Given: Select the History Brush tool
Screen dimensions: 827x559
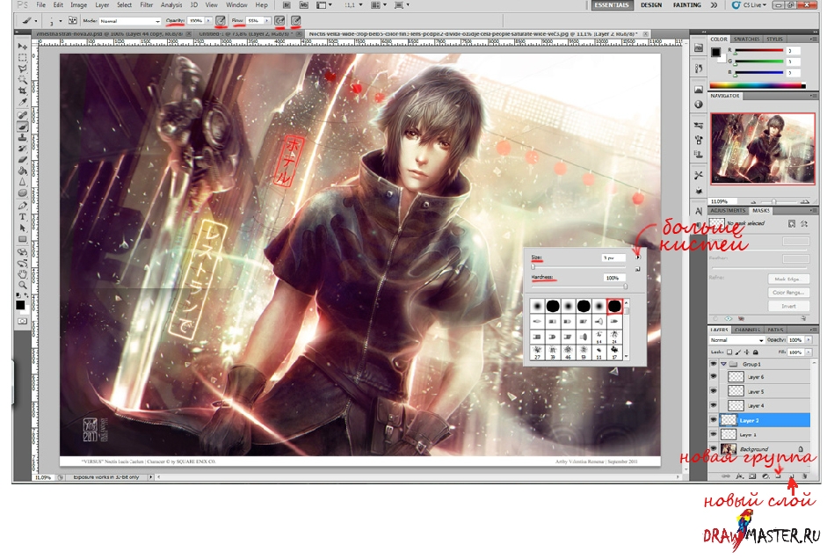Looking at the screenshot, I should click(22, 149).
